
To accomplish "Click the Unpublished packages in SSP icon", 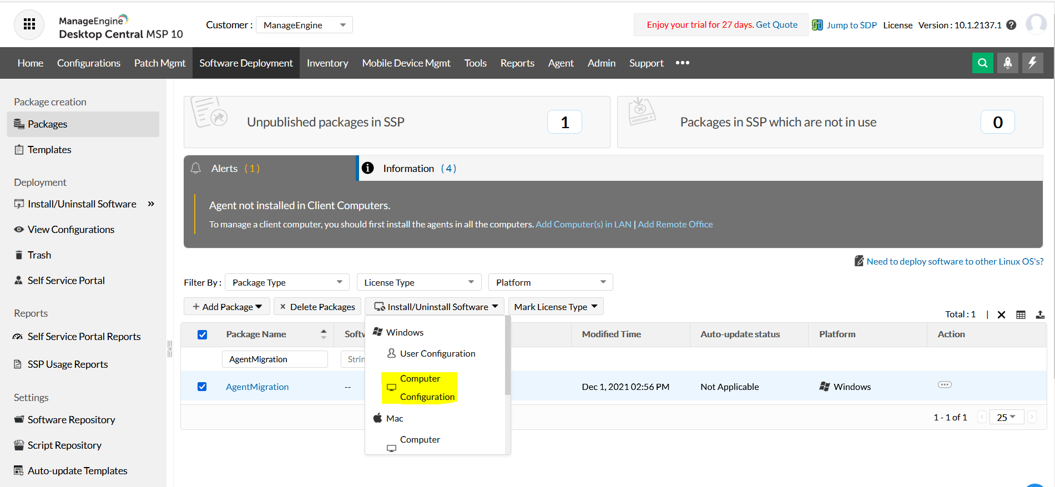I will [x=209, y=112].
